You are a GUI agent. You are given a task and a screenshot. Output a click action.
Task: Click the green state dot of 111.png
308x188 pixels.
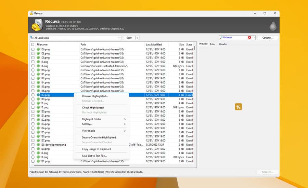38,74
